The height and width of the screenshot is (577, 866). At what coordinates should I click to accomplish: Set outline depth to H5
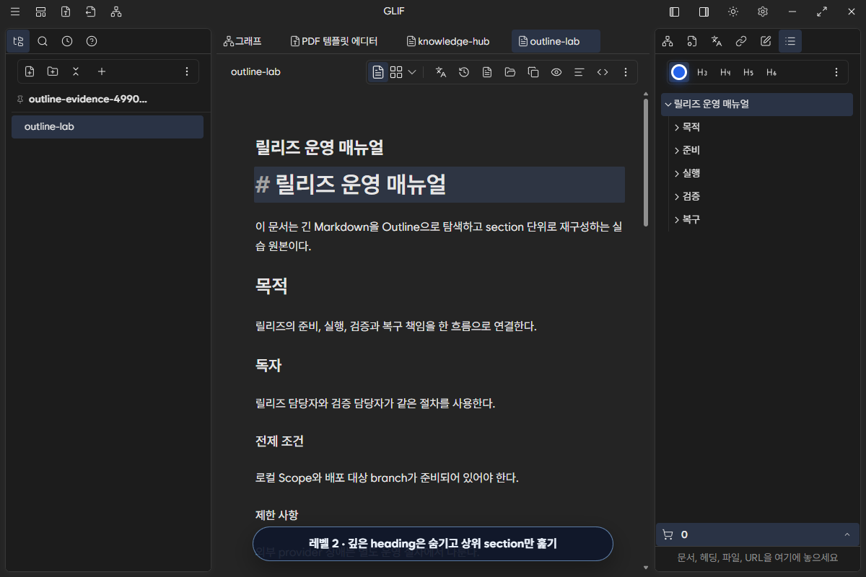point(748,72)
